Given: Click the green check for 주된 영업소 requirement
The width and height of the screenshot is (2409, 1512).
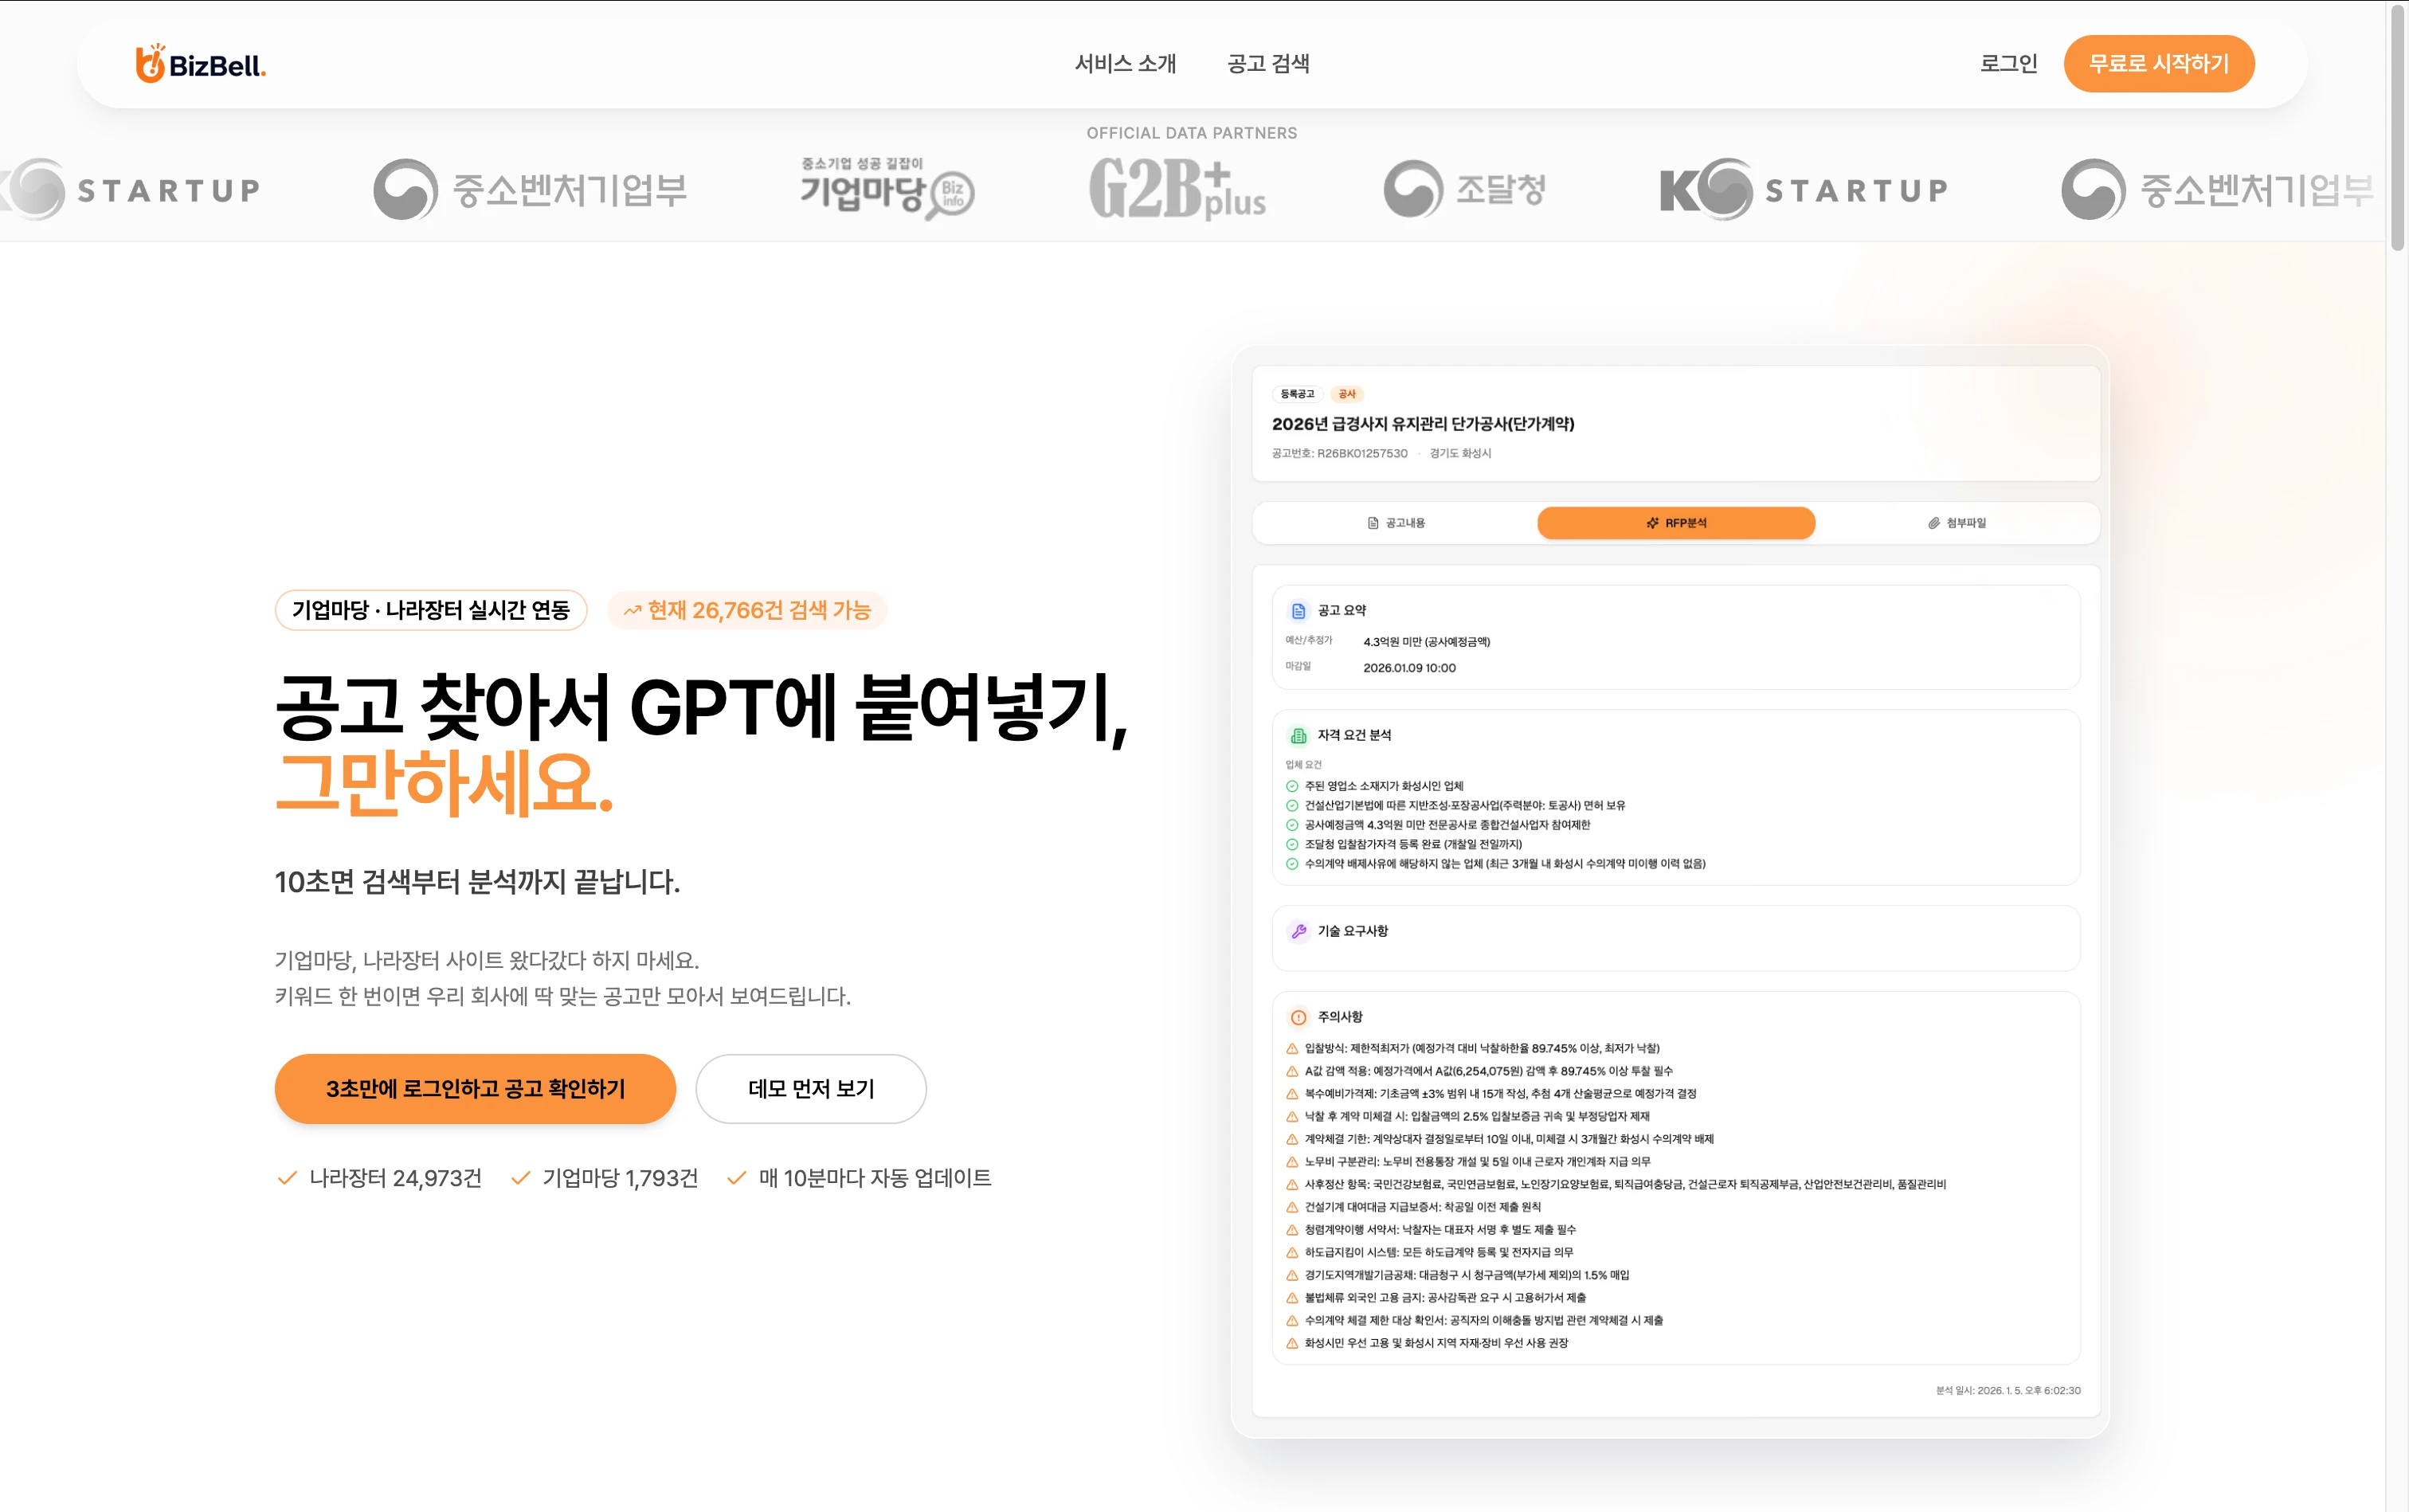Looking at the screenshot, I should point(1292,786).
